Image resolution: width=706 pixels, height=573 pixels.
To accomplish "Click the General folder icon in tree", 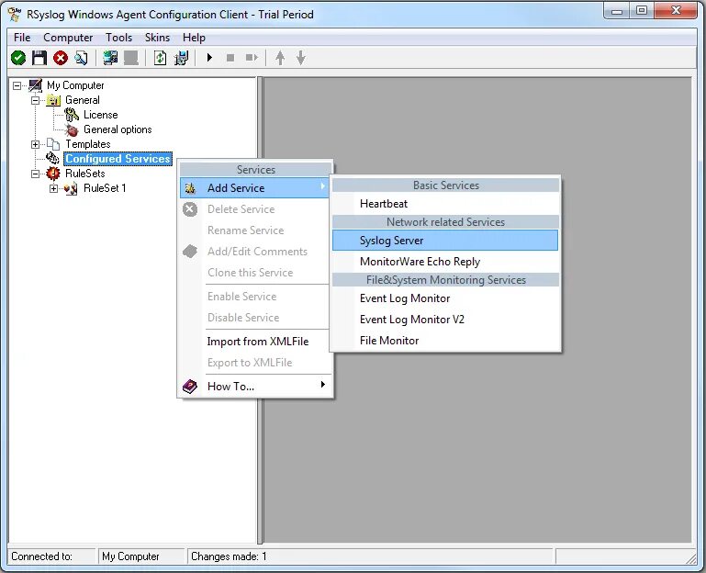I will (53, 100).
